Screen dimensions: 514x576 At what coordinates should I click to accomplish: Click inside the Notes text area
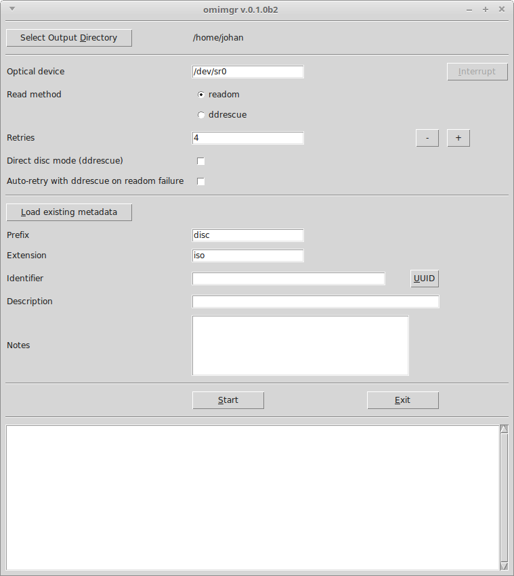click(x=300, y=345)
